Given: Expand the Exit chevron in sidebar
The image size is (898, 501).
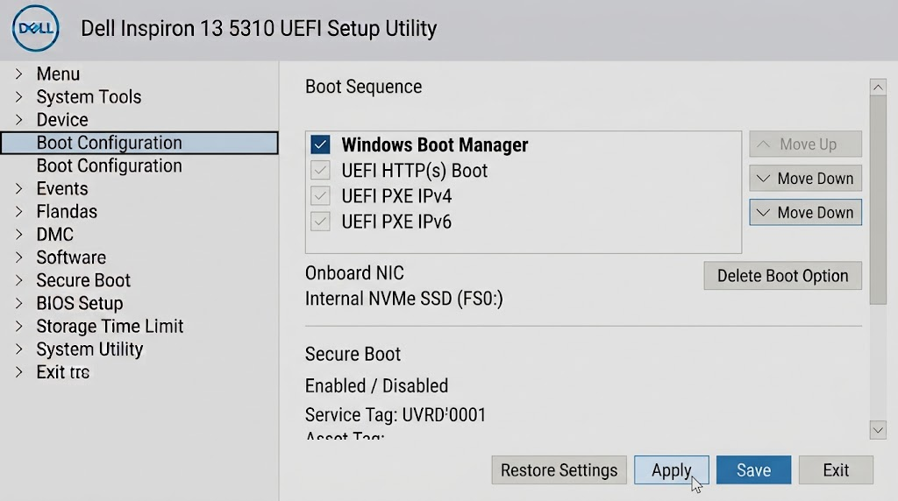Looking at the screenshot, I should 19,372.
